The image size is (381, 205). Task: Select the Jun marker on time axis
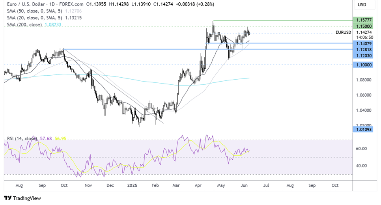point(244,184)
